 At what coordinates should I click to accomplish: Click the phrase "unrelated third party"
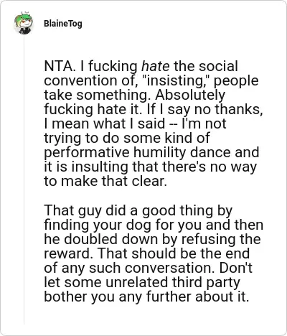coord(172,282)
